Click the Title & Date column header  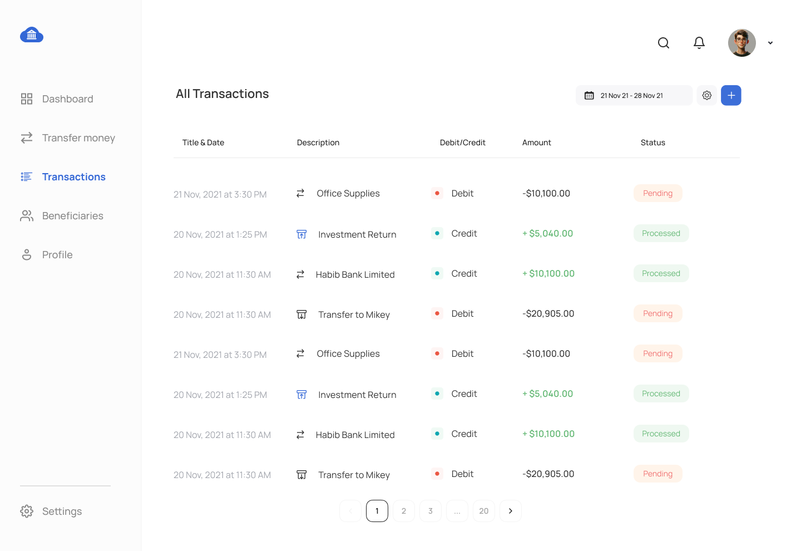pyautogui.click(x=204, y=142)
